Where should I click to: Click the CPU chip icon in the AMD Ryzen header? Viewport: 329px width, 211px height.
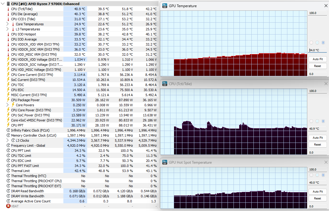tap(8, 4)
